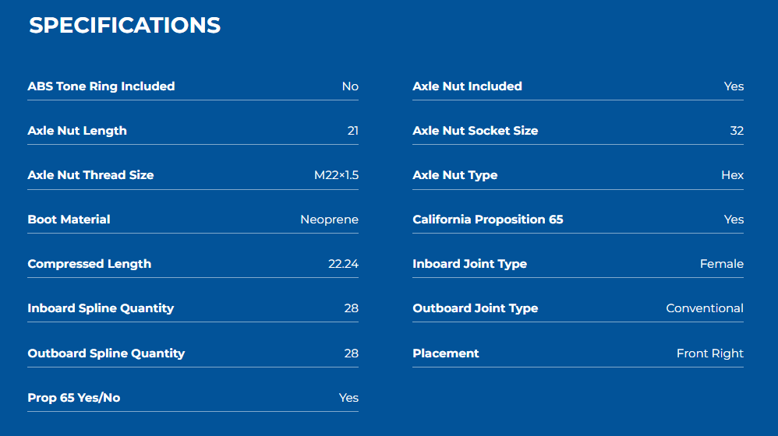
Task: Click the Outboard Spline Quantity label
Action: coord(106,353)
